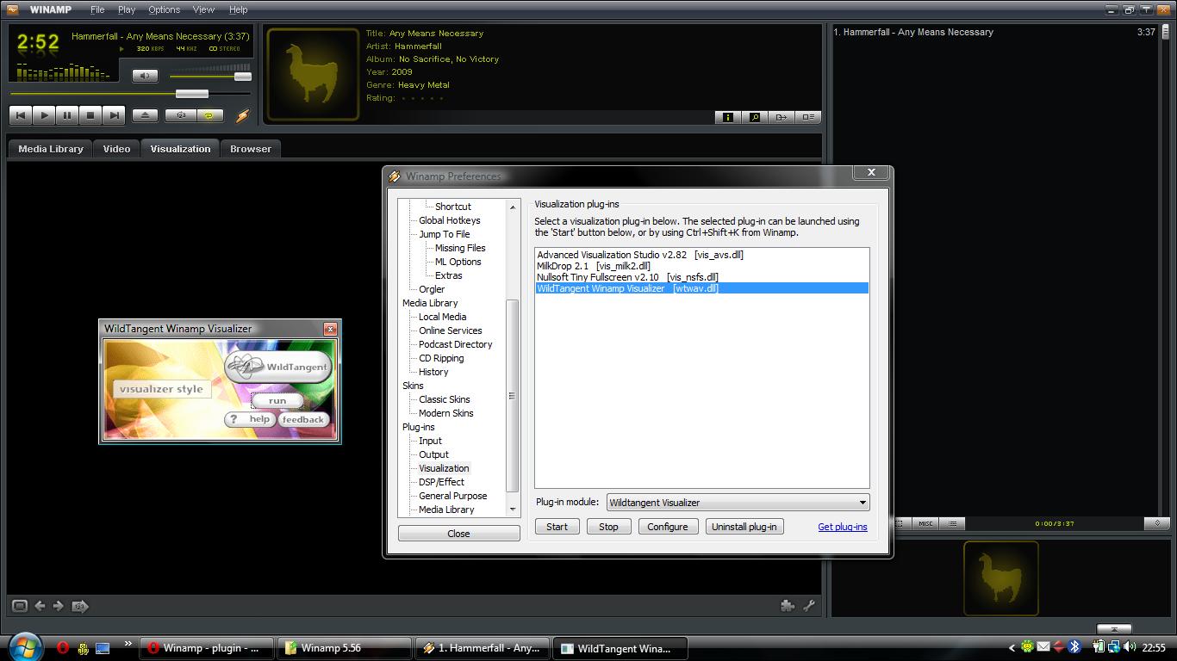Click the song seek bar handle
Image resolution: width=1177 pixels, height=661 pixels.
pos(192,94)
